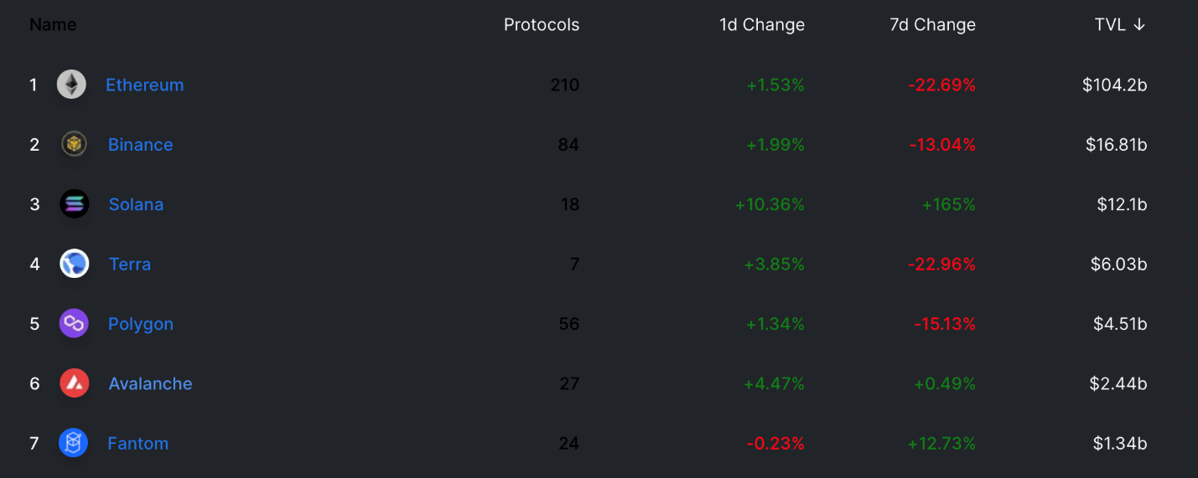
Task: Open the Binance chain link
Action: [x=141, y=145]
